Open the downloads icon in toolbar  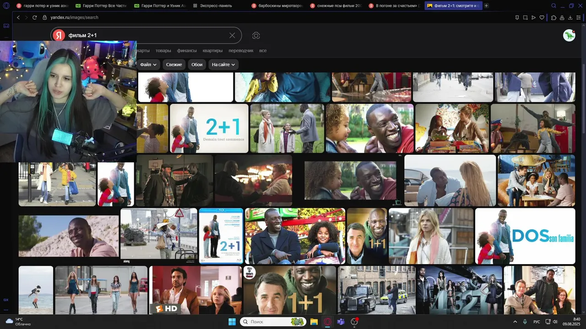click(570, 17)
